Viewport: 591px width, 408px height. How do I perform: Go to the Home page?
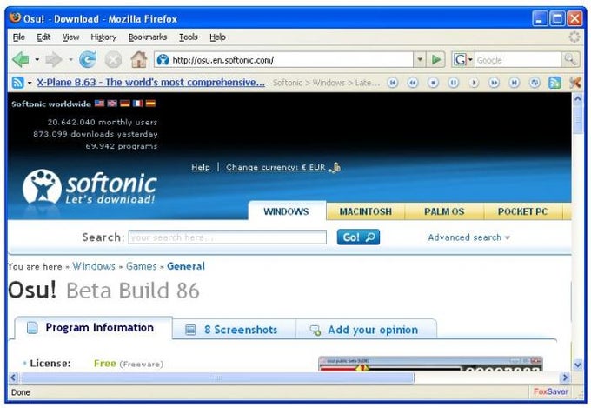click(x=139, y=59)
